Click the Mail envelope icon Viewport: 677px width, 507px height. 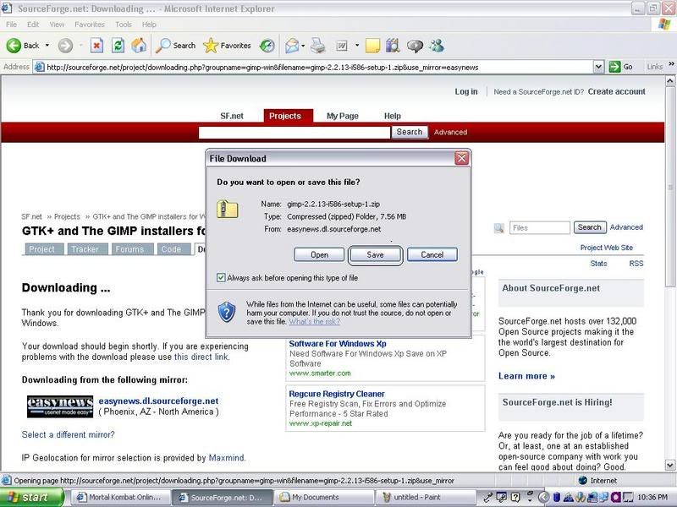click(292, 46)
